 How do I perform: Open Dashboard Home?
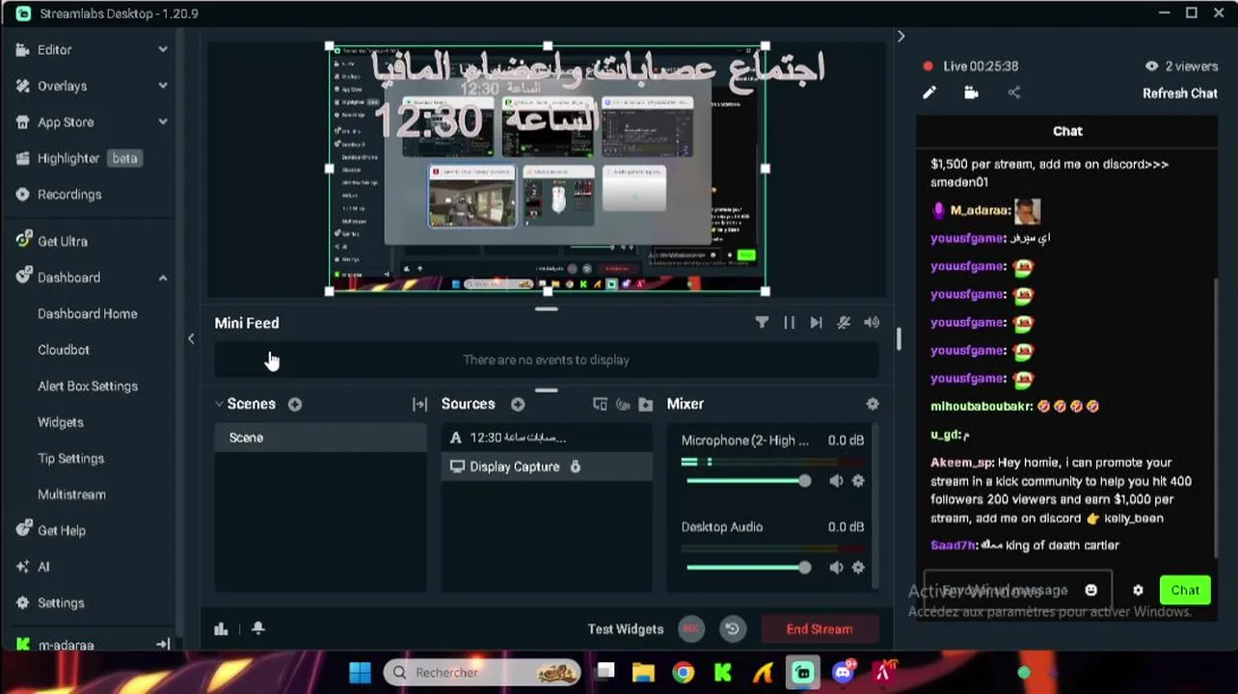tap(87, 313)
